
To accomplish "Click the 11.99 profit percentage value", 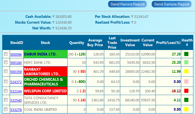I will (176, 71).
